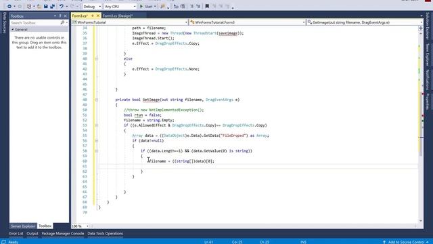Click the Navigate Backward arrow button
Viewport: 433px width, 244px height.
pyautogui.click(x=9, y=6)
